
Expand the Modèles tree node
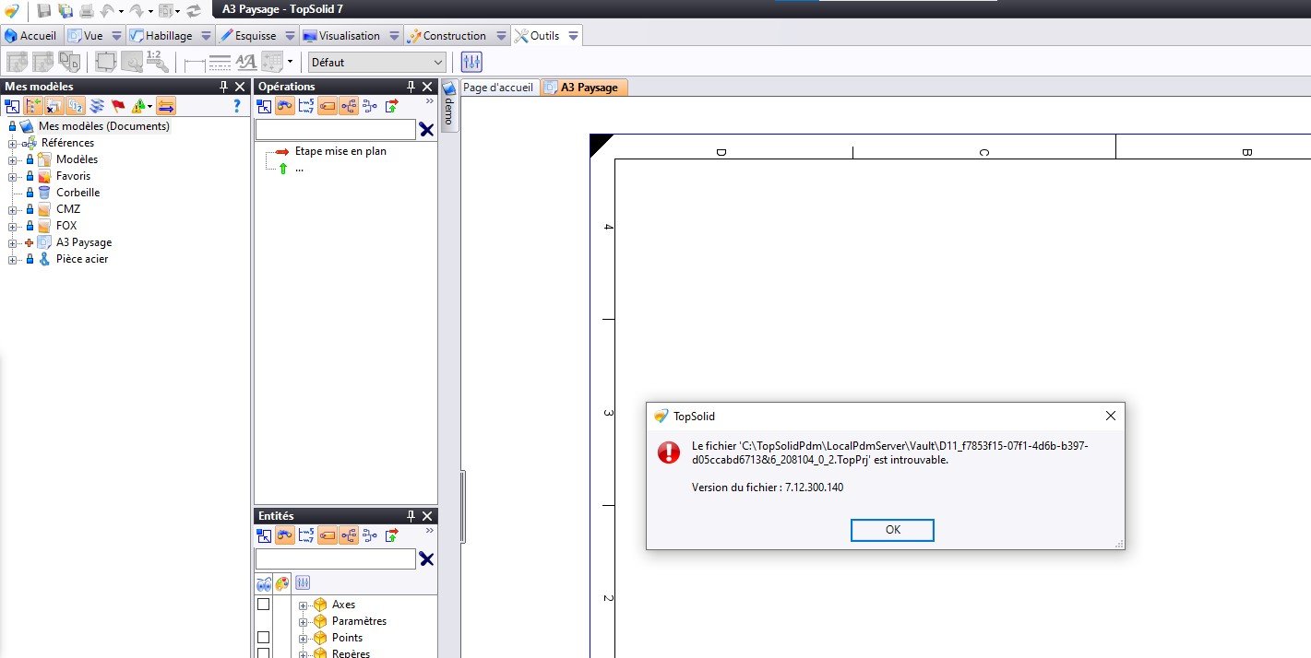pos(13,159)
